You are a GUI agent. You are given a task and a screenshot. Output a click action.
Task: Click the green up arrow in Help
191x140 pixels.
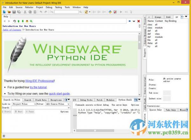[x=19, y=21]
